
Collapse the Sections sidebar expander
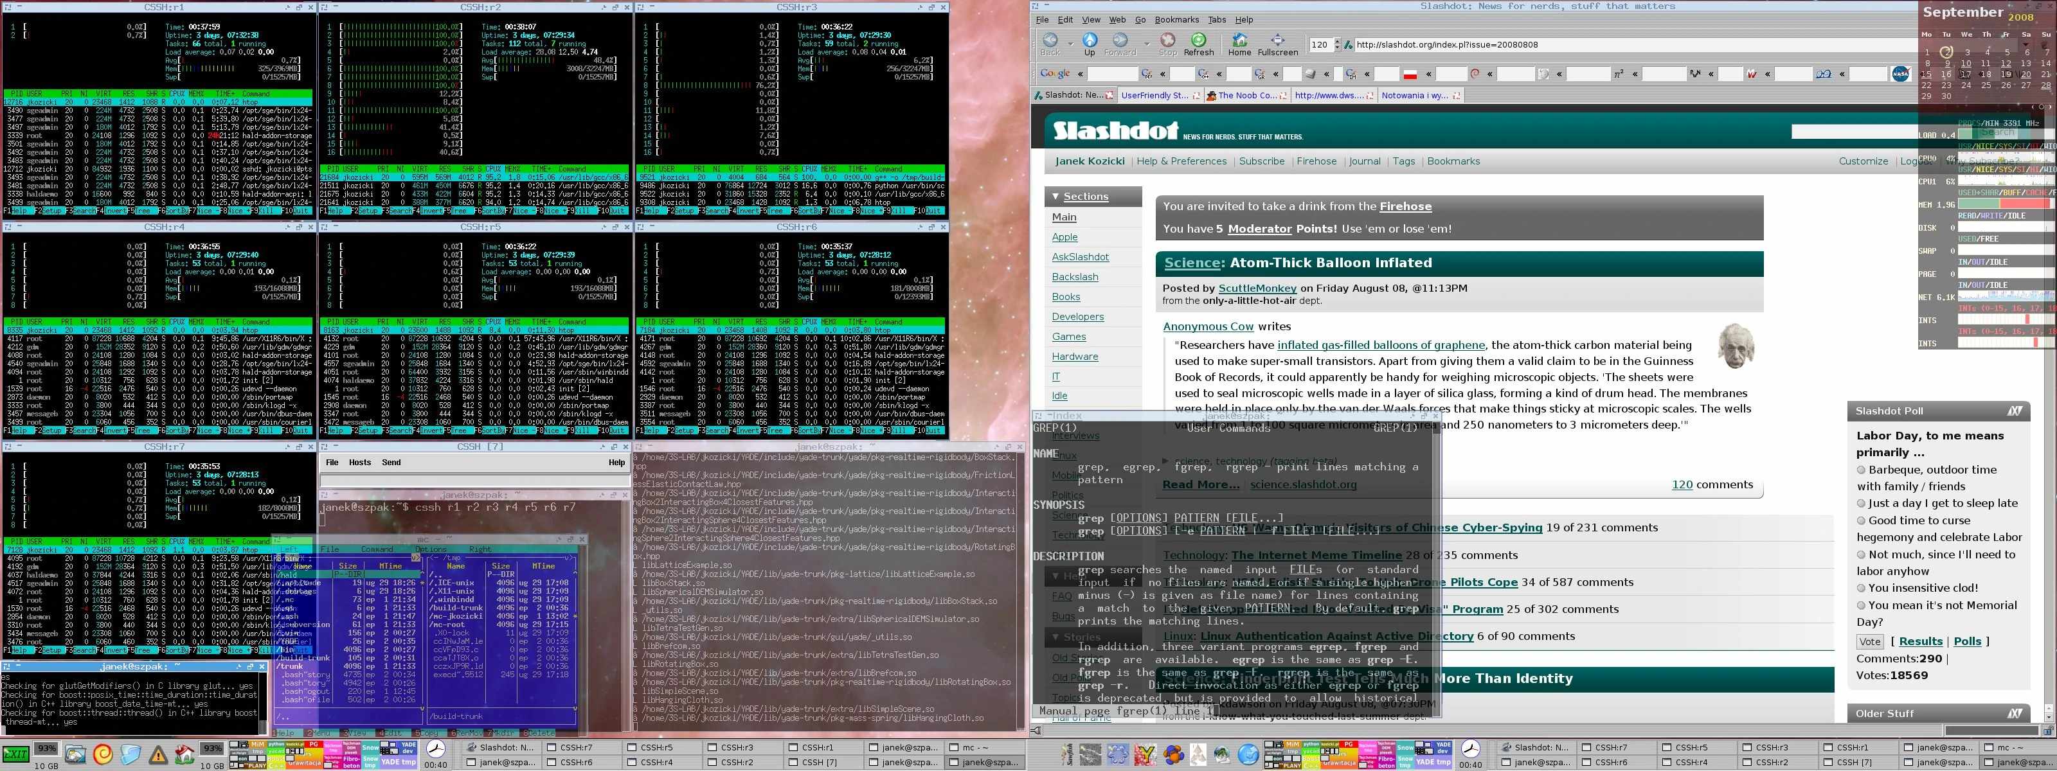click(1055, 197)
